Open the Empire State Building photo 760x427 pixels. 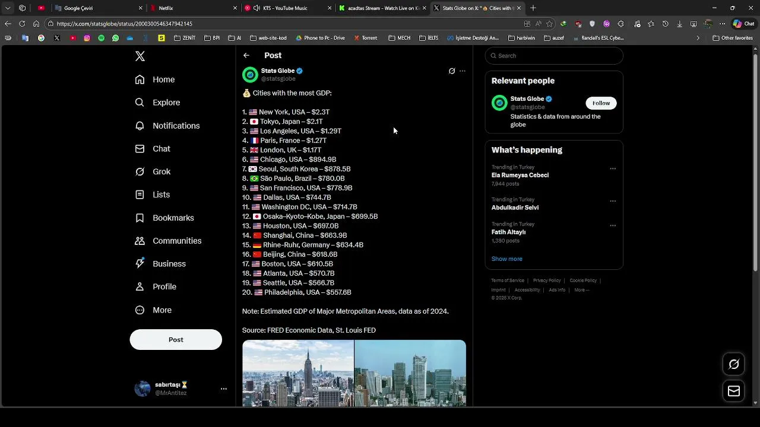tap(298, 373)
